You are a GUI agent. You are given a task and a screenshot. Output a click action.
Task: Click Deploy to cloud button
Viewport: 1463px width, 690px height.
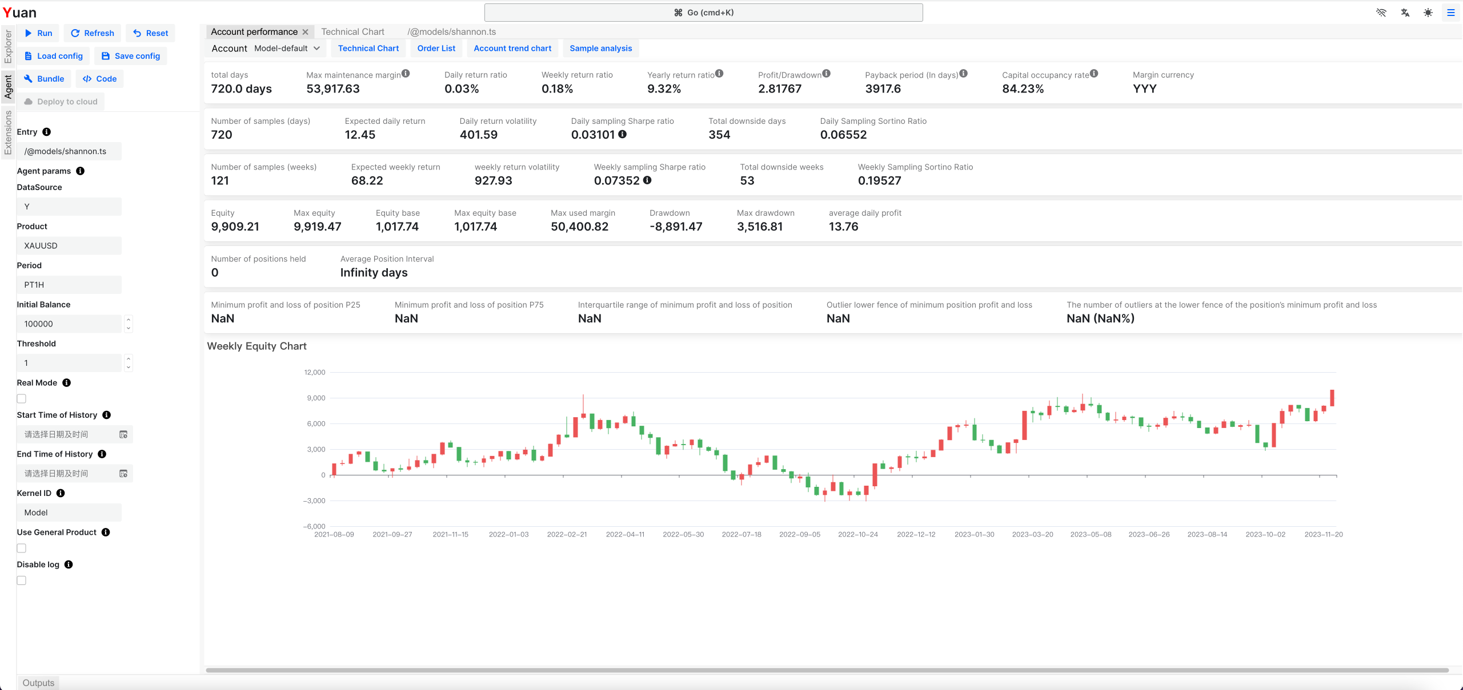coord(61,102)
